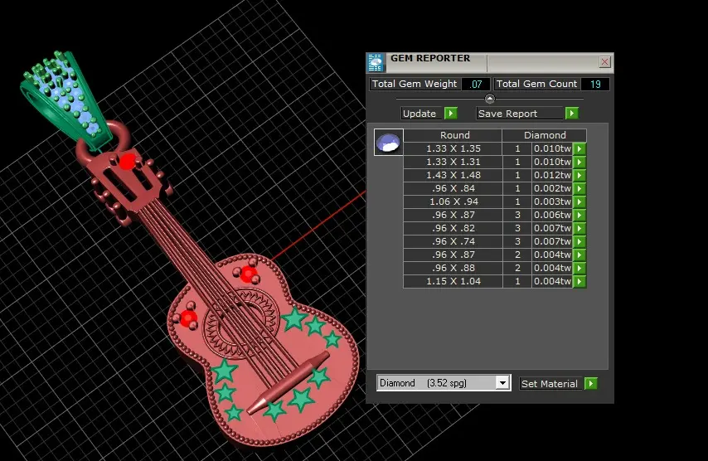
Task: Close the Gem Reporter panel
Action: coord(604,62)
